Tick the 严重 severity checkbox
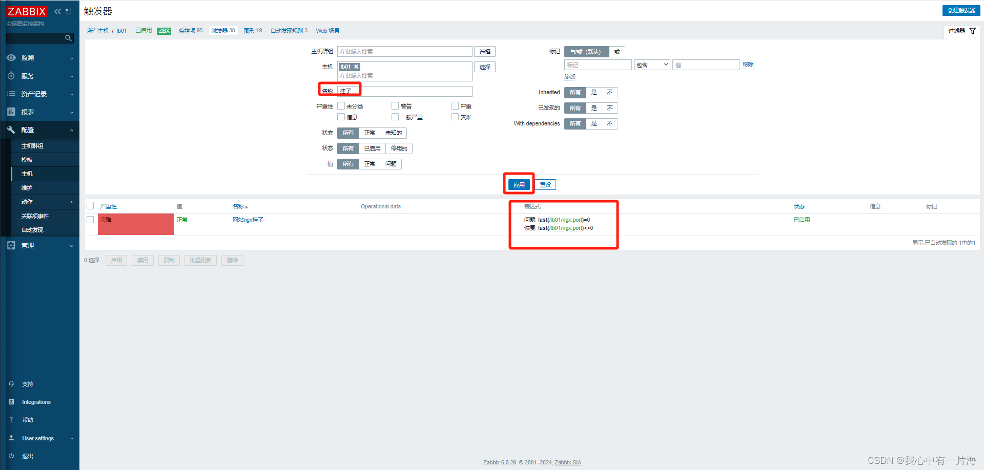 tap(455, 106)
